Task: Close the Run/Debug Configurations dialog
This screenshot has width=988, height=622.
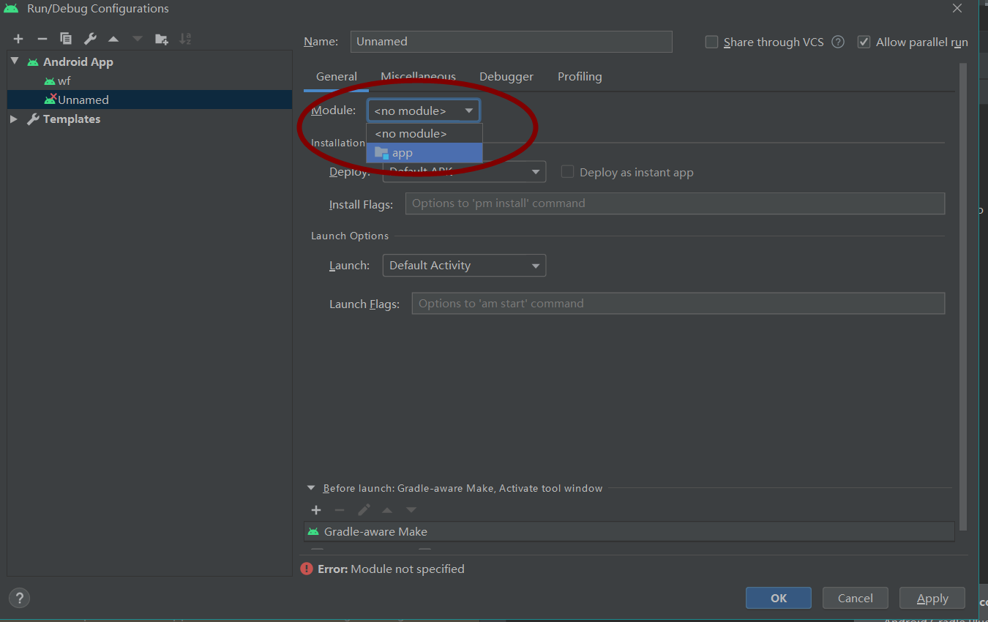Action: [957, 9]
